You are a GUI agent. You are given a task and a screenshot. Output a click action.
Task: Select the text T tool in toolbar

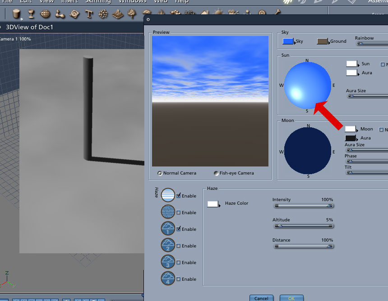(88, 14)
